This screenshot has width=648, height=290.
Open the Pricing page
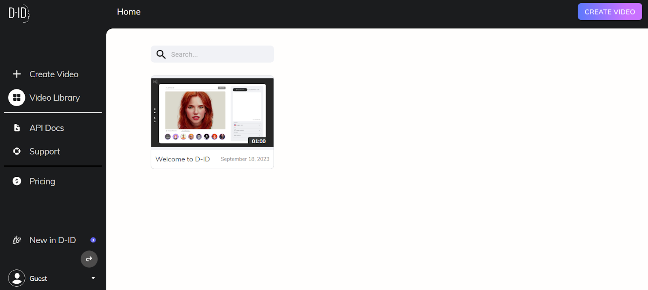point(42,181)
